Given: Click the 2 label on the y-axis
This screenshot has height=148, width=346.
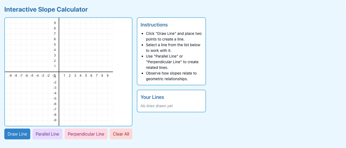Looking at the screenshot, I should point(55,61).
